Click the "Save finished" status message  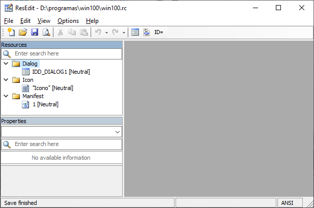[20, 203]
